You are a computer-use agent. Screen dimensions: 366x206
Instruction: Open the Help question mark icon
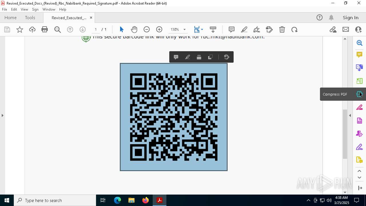coord(319,17)
